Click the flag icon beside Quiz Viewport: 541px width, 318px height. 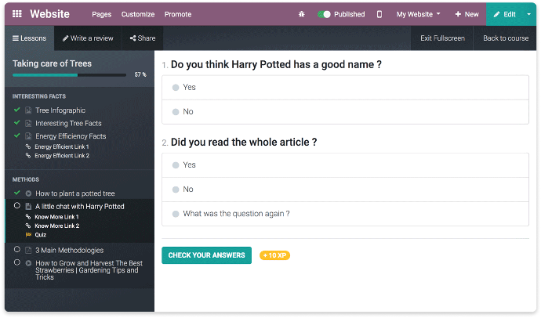click(28, 235)
